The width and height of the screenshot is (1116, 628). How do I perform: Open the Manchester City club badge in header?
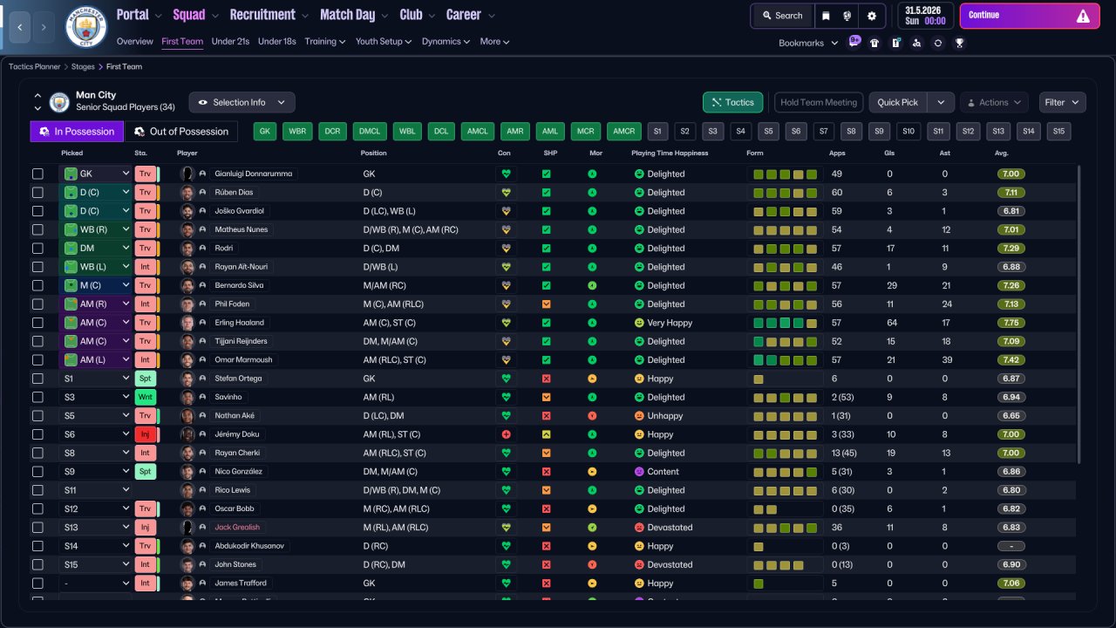tap(86, 27)
